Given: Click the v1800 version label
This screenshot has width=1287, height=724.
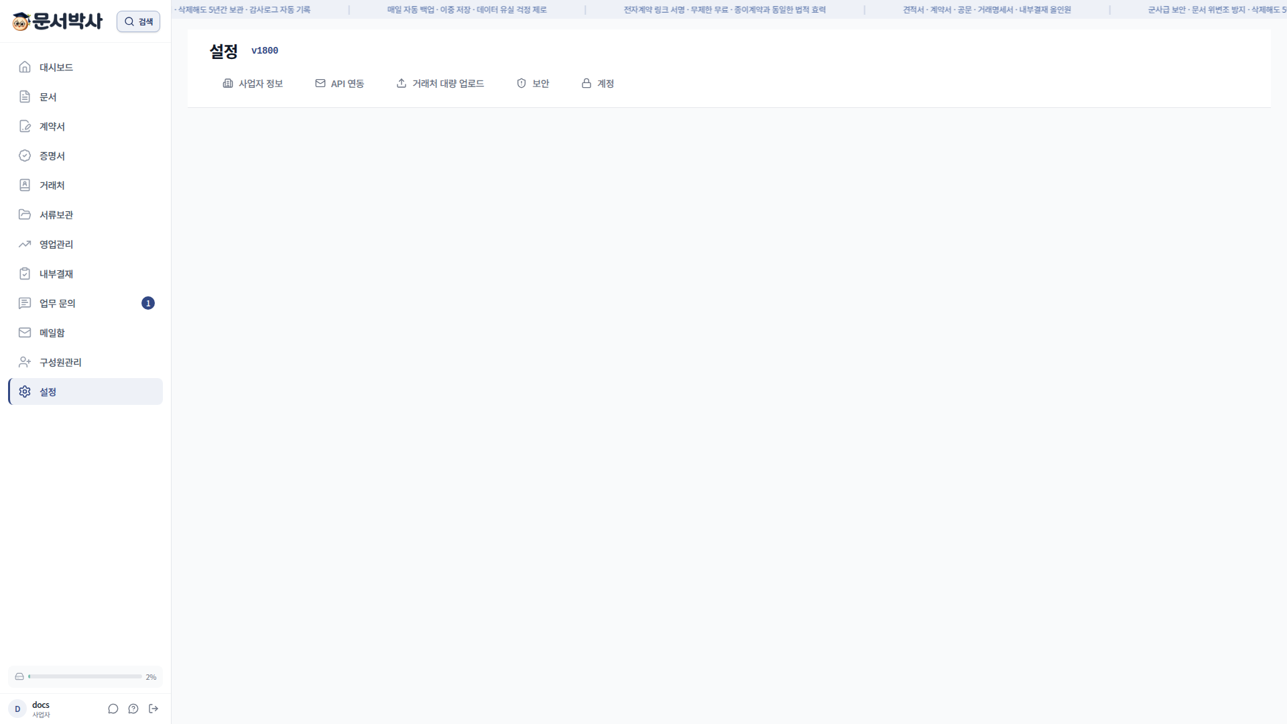Looking at the screenshot, I should 265,50.
